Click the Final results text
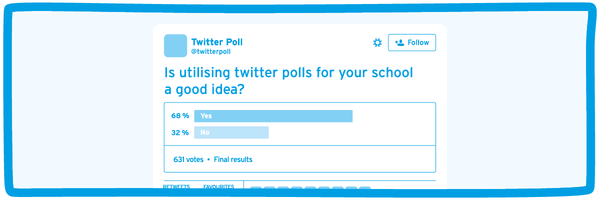600x200 pixels. coord(233,159)
